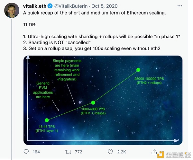Like the tweet with the heart icon
The height and width of the screenshot is (160, 193).
pyautogui.click(x=110, y=152)
